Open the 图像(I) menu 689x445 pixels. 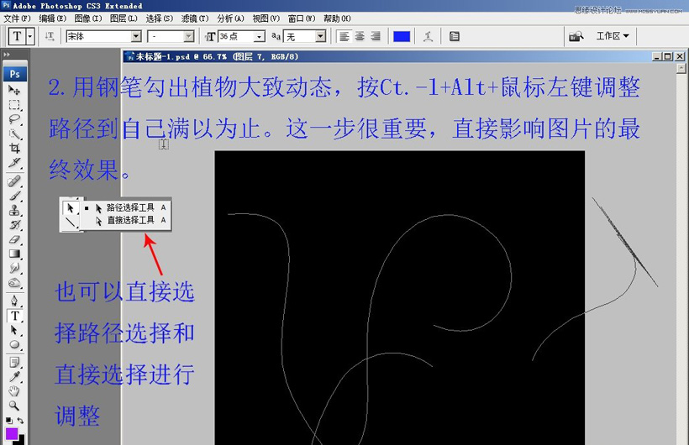click(88, 18)
